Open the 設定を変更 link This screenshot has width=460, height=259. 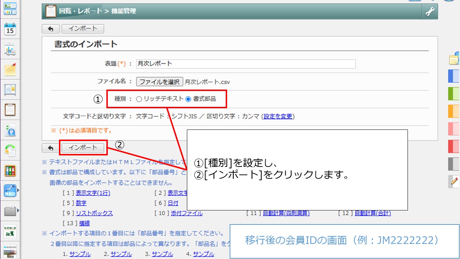coord(278,117)
